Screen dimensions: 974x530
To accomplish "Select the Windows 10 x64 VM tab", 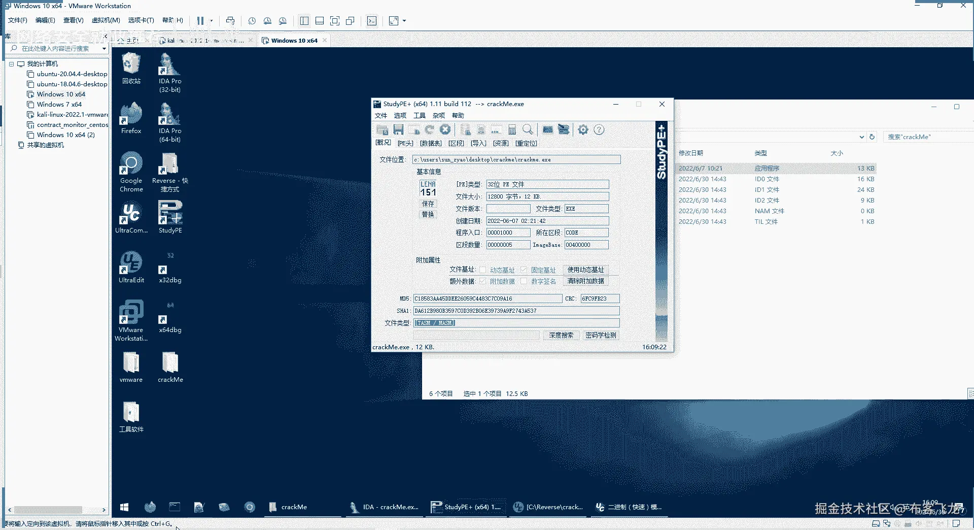I will point(294,41).
